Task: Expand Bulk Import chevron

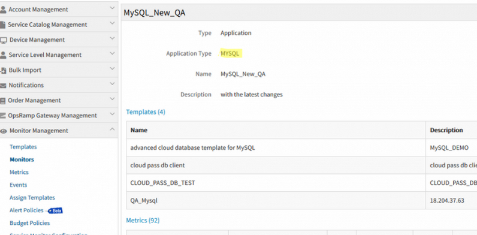Action: 112,69
